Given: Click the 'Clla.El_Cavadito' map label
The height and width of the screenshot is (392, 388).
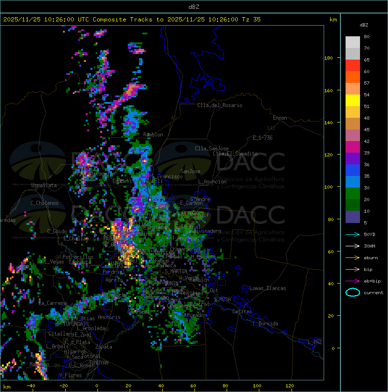Looking at the screenshot, I should click(235, 154).
